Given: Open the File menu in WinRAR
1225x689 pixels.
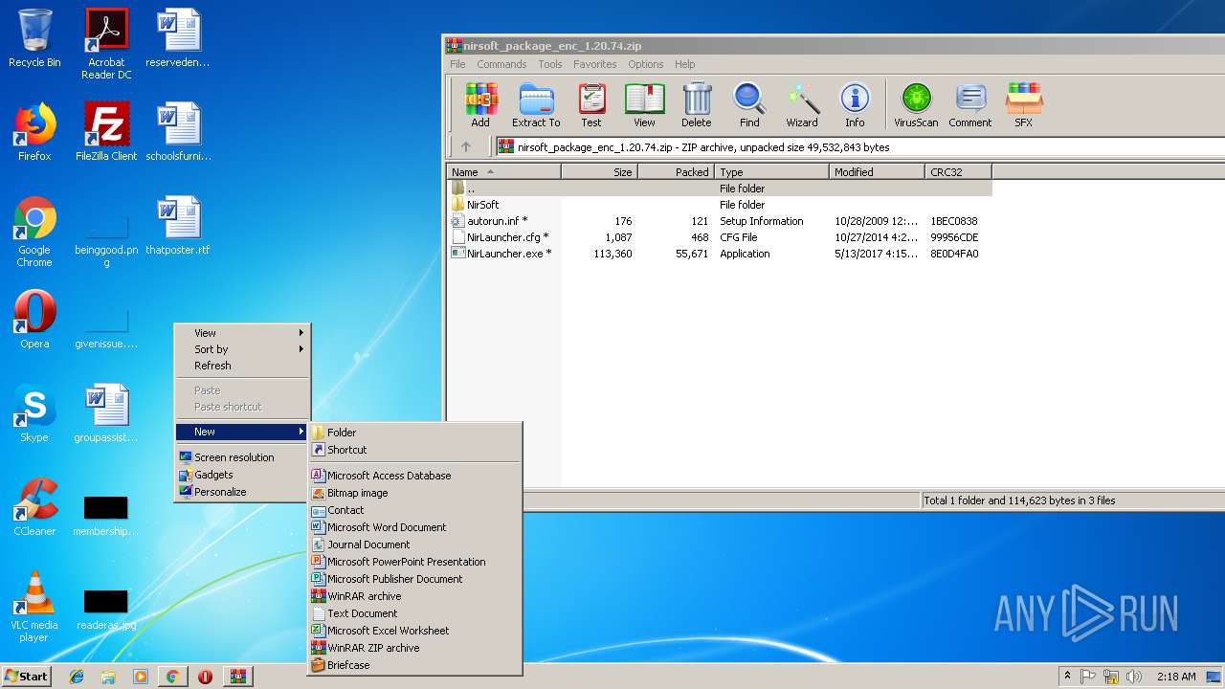Looking at the screenshot, I should (457, 64).
